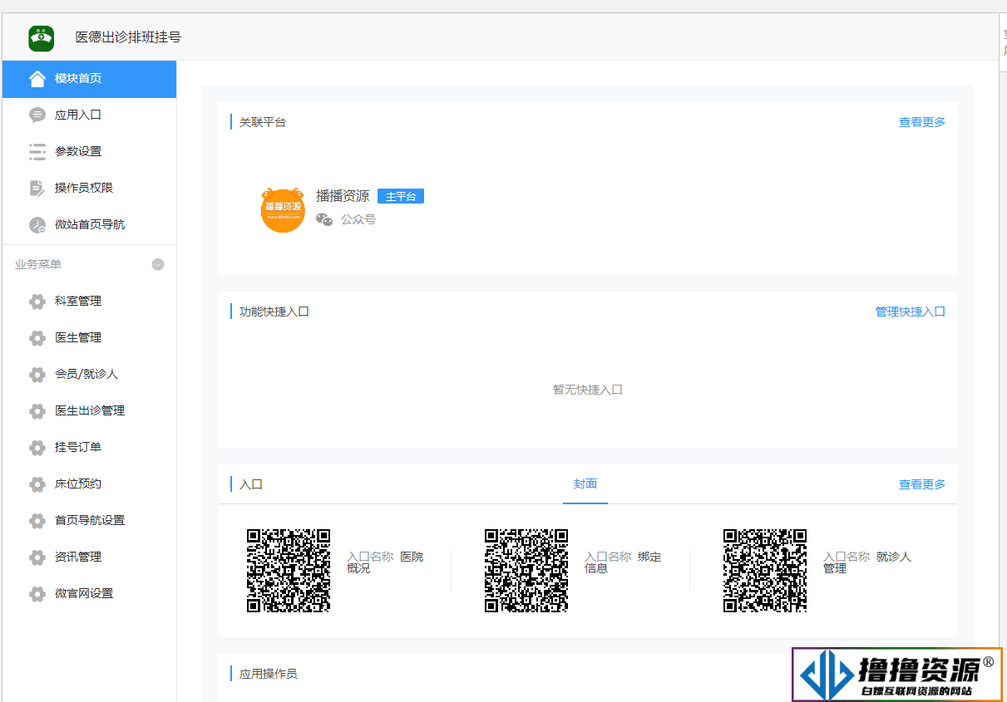Screen dimensions: 1007x702
Task: Click gear icon next to 挂号订单
Action: 37,447
